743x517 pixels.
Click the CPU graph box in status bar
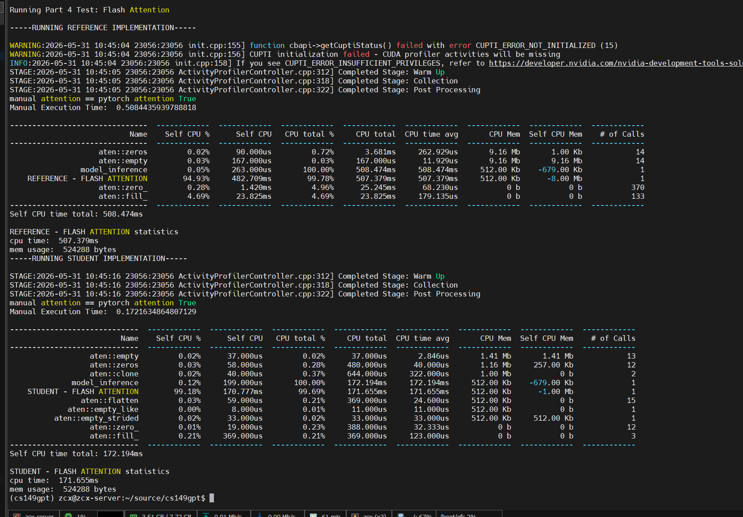click(110, 514)
